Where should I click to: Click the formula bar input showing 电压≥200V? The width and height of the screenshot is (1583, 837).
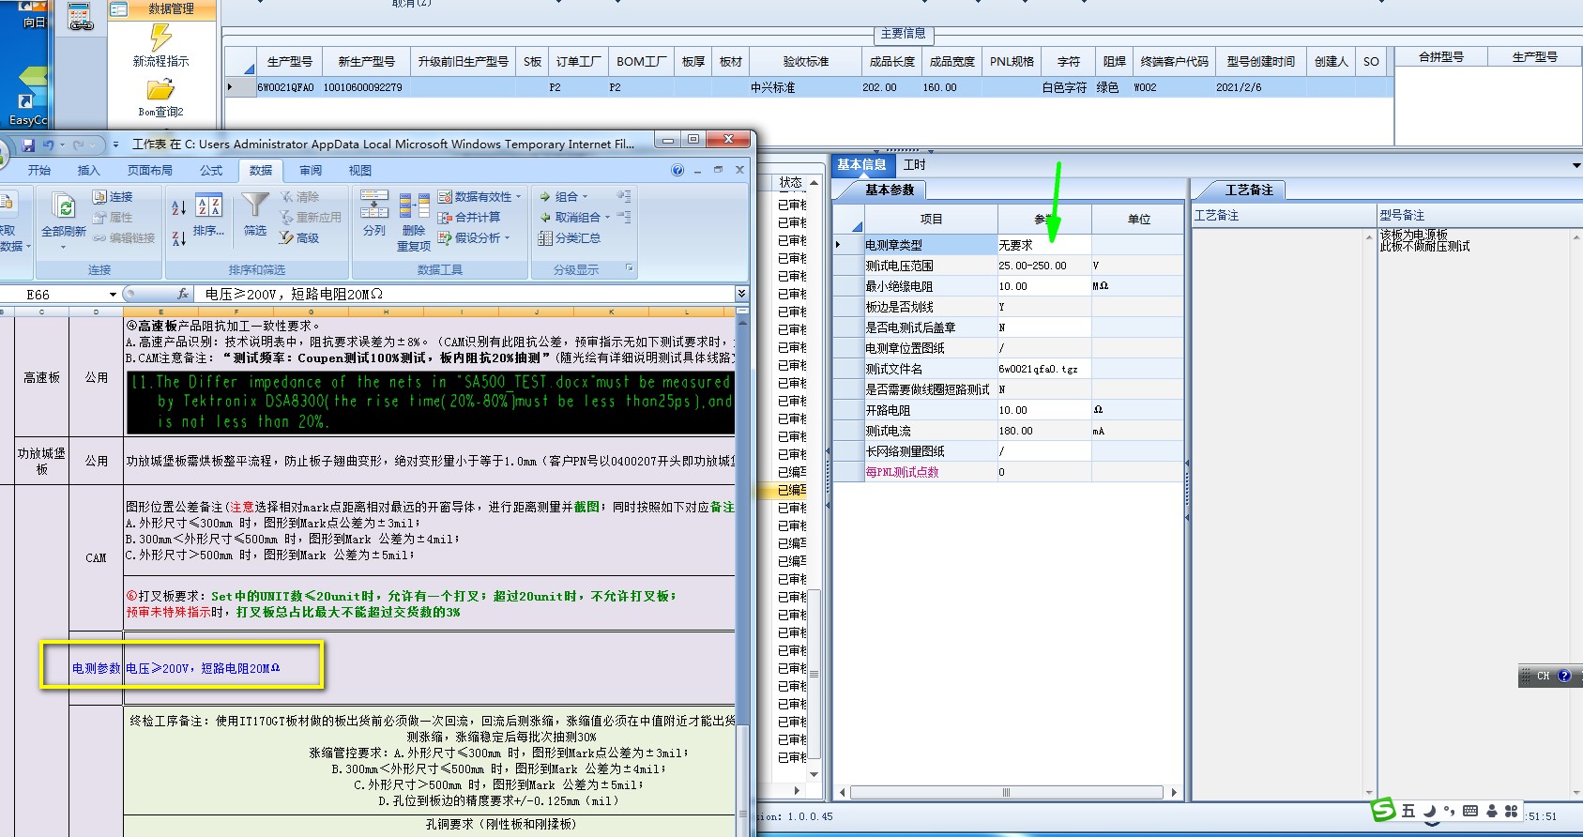(x=465, y=294)
